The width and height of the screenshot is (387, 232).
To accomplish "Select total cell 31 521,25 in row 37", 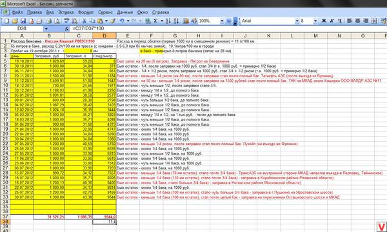I will 49,217.
